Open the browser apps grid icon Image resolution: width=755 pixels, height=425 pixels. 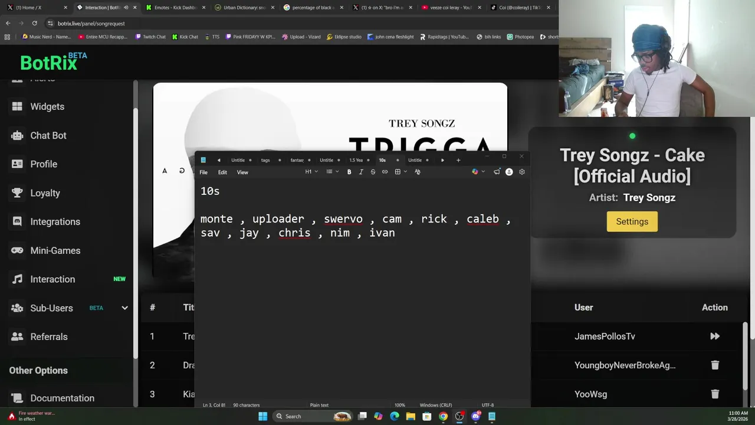pos(7,37)
